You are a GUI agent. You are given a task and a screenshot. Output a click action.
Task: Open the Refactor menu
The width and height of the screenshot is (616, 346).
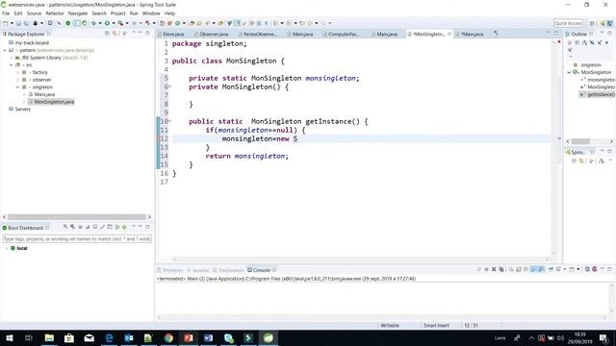[x=55, y=13]
